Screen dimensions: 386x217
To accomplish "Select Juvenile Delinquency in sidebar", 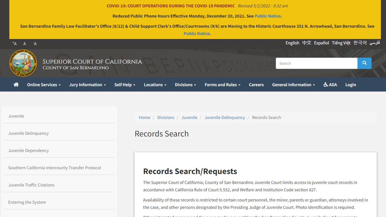I will (59, 133).
